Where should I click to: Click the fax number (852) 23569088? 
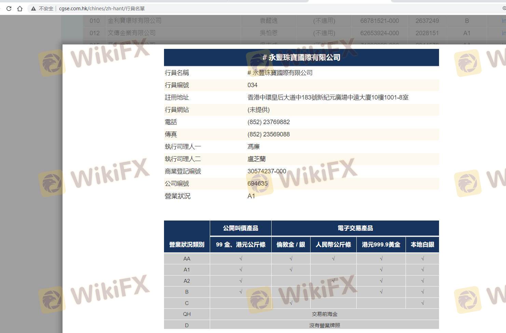point(269,134)
